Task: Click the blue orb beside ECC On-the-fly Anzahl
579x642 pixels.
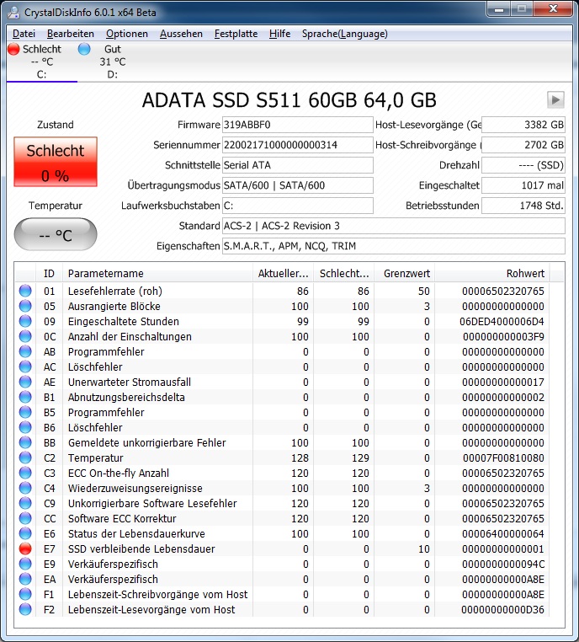Action: 25,473
